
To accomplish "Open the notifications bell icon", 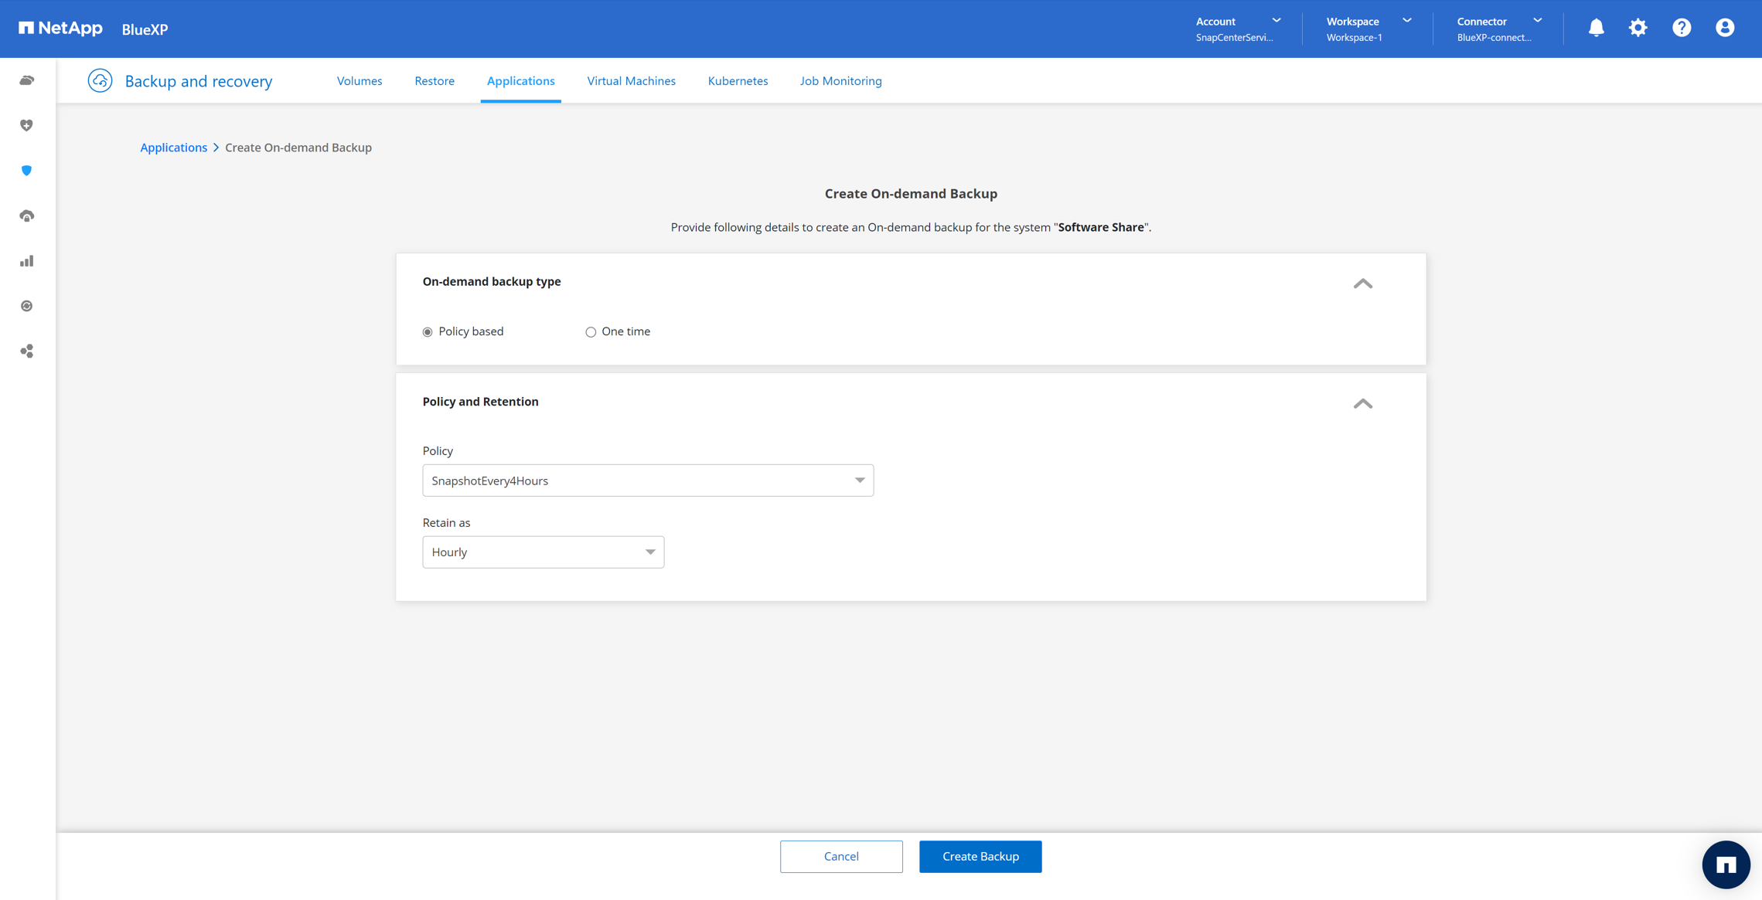I will click(1596, 29).
